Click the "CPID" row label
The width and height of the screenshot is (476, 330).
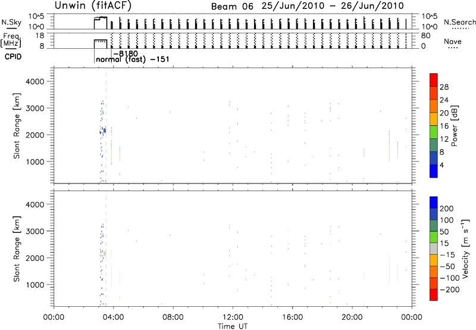point(13,57)
